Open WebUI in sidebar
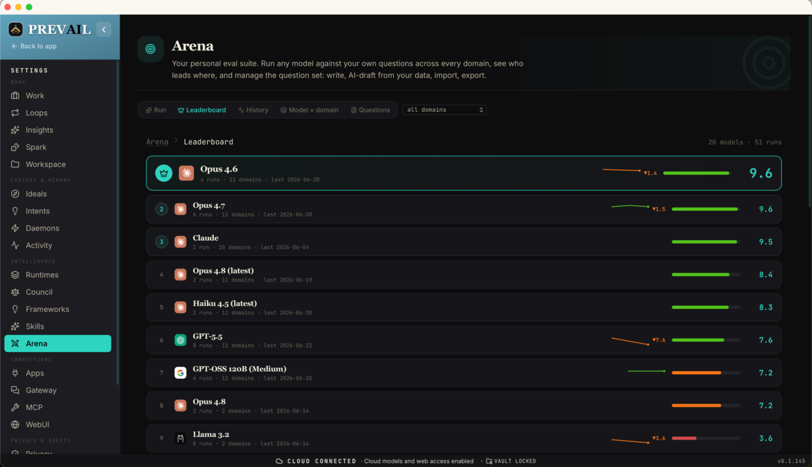The image size is (812, 467). click(x=58, y=425)
